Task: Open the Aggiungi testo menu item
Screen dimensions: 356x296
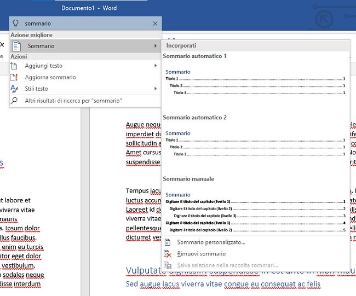Action: click(x=85, y=66)
